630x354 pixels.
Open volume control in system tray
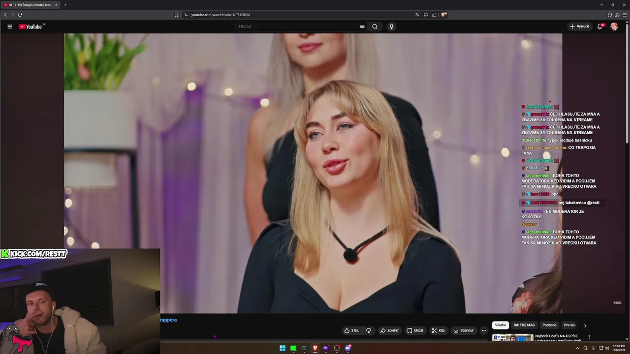point(607,348)
